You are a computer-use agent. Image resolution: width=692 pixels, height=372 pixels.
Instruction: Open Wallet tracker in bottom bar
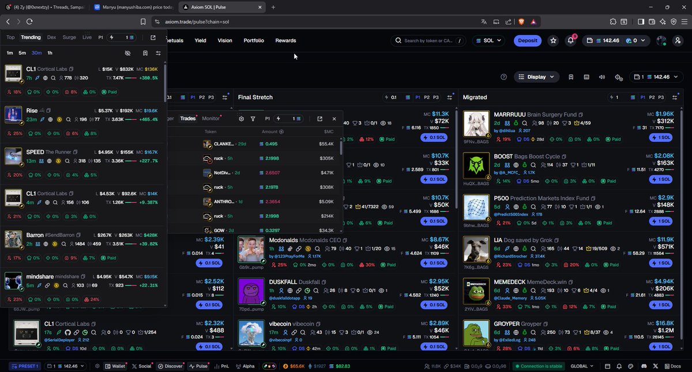coord(115,366)
